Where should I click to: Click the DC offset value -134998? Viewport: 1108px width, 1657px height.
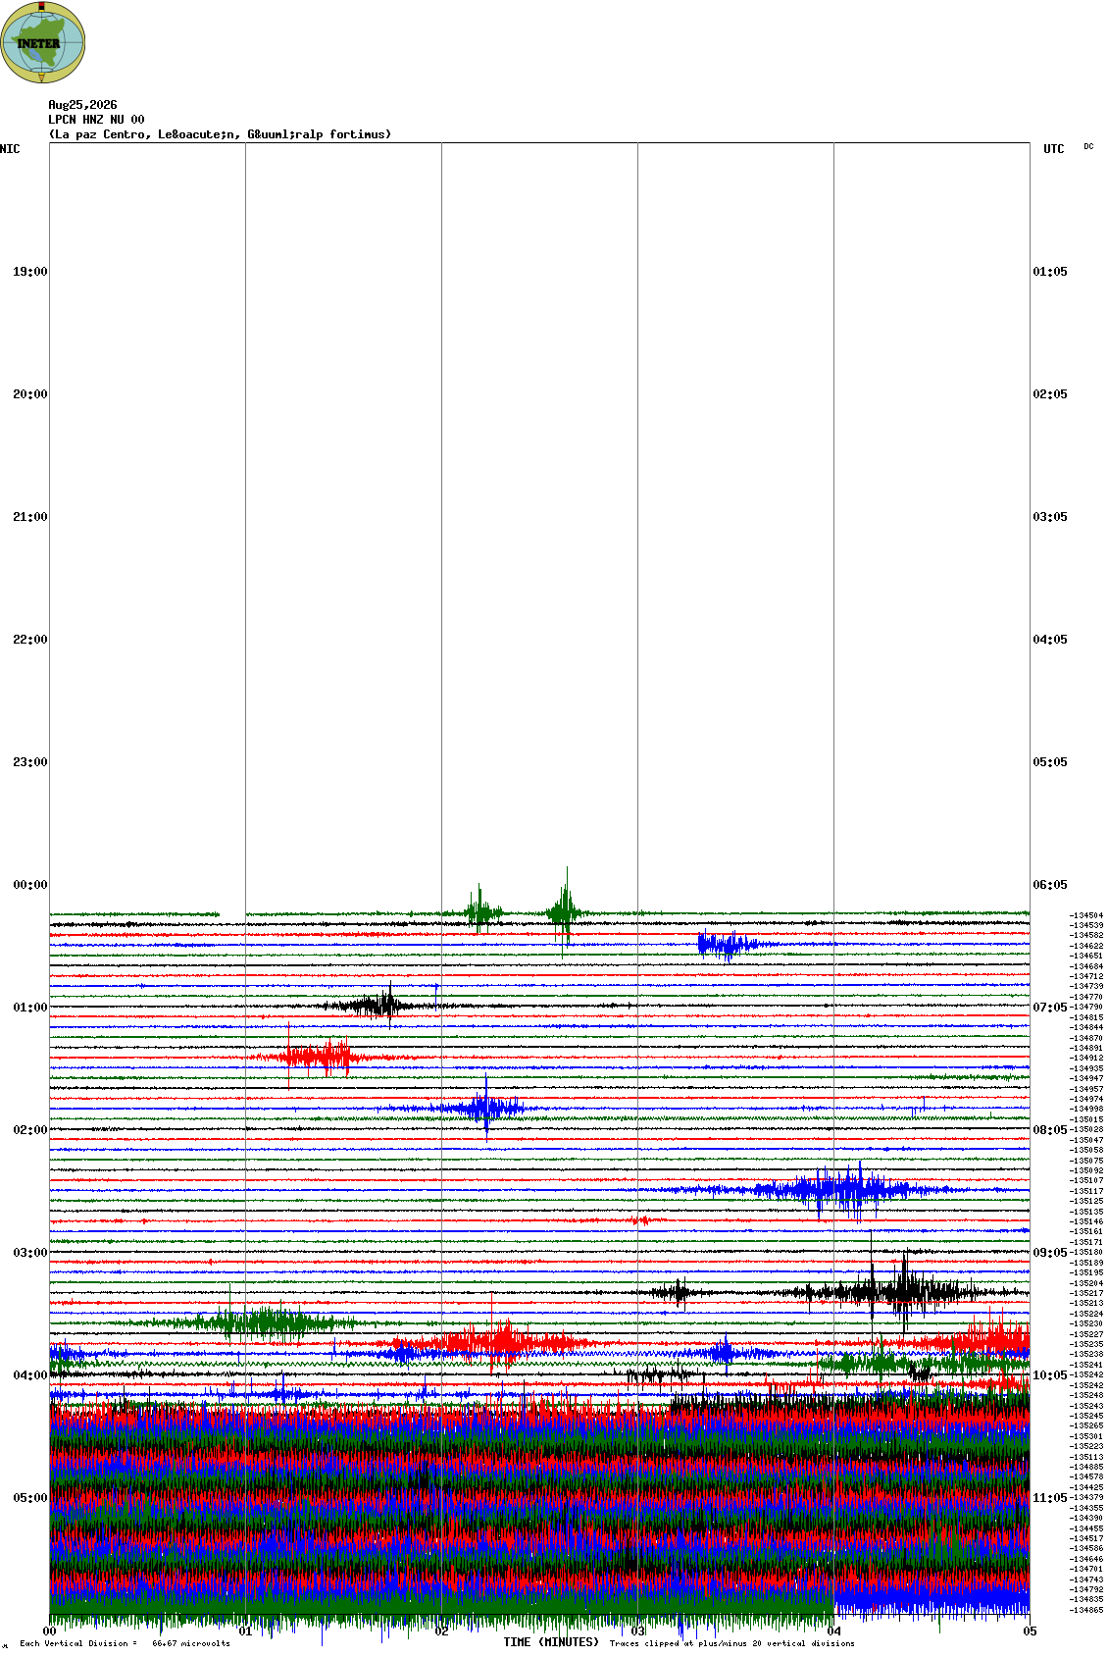click(1086, 1109)
